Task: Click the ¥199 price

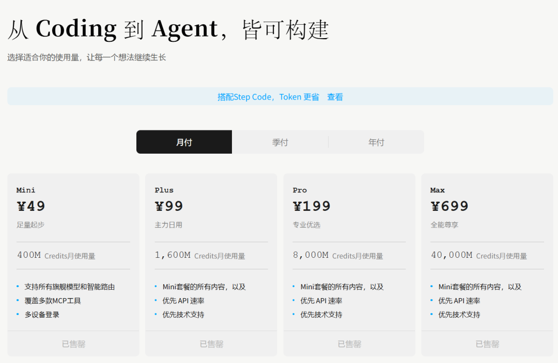Action: 312,206
